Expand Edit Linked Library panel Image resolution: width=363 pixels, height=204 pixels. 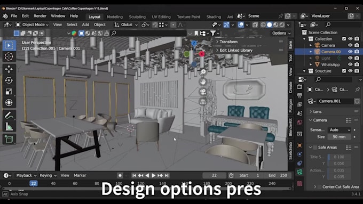point(235,50)
